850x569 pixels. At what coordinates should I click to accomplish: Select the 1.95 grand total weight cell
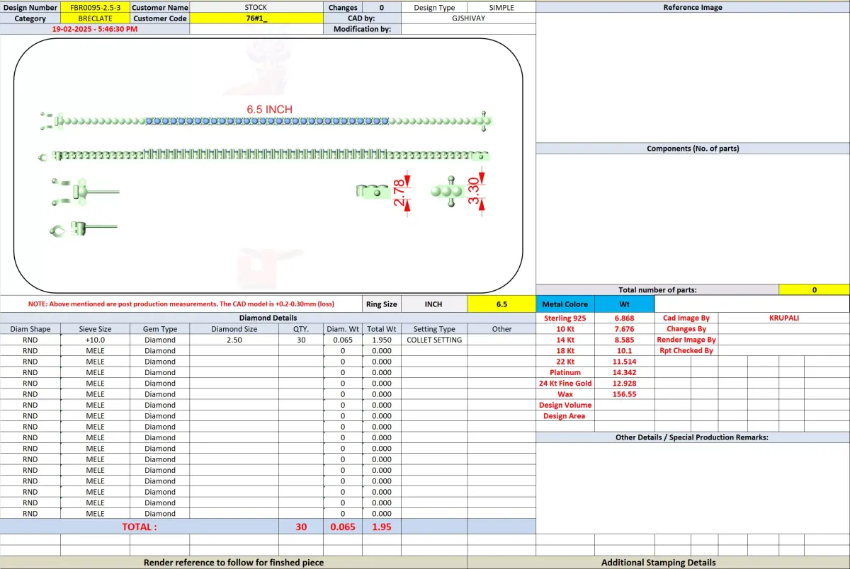pyautogui.click(x=381, y=527)
